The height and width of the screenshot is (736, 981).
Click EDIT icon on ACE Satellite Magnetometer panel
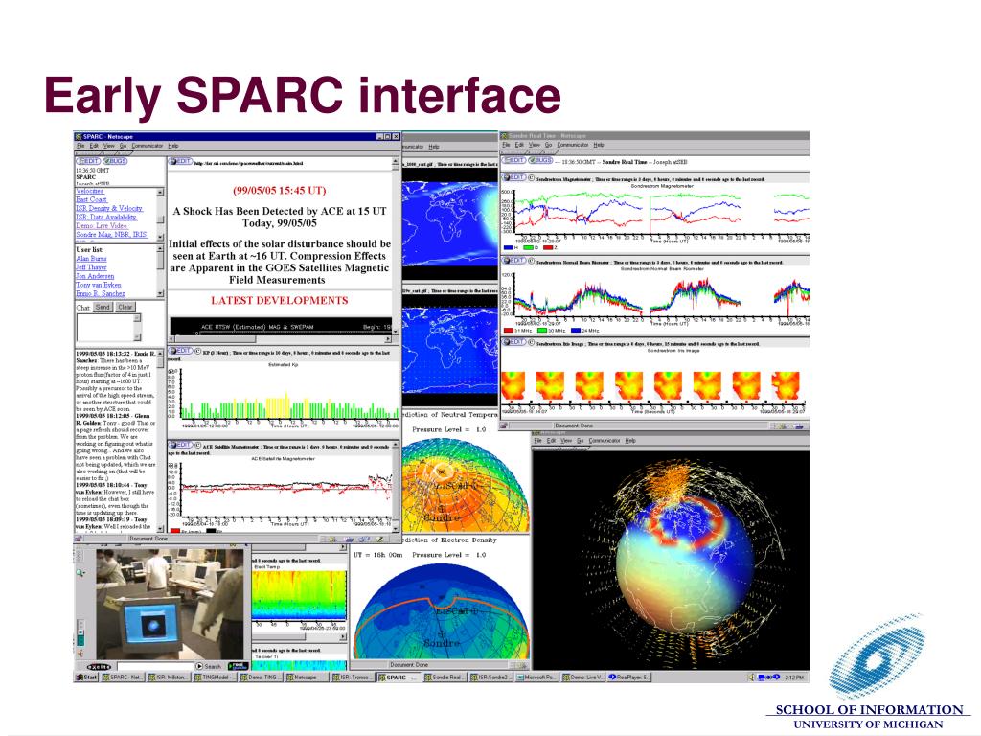point(181,445)
